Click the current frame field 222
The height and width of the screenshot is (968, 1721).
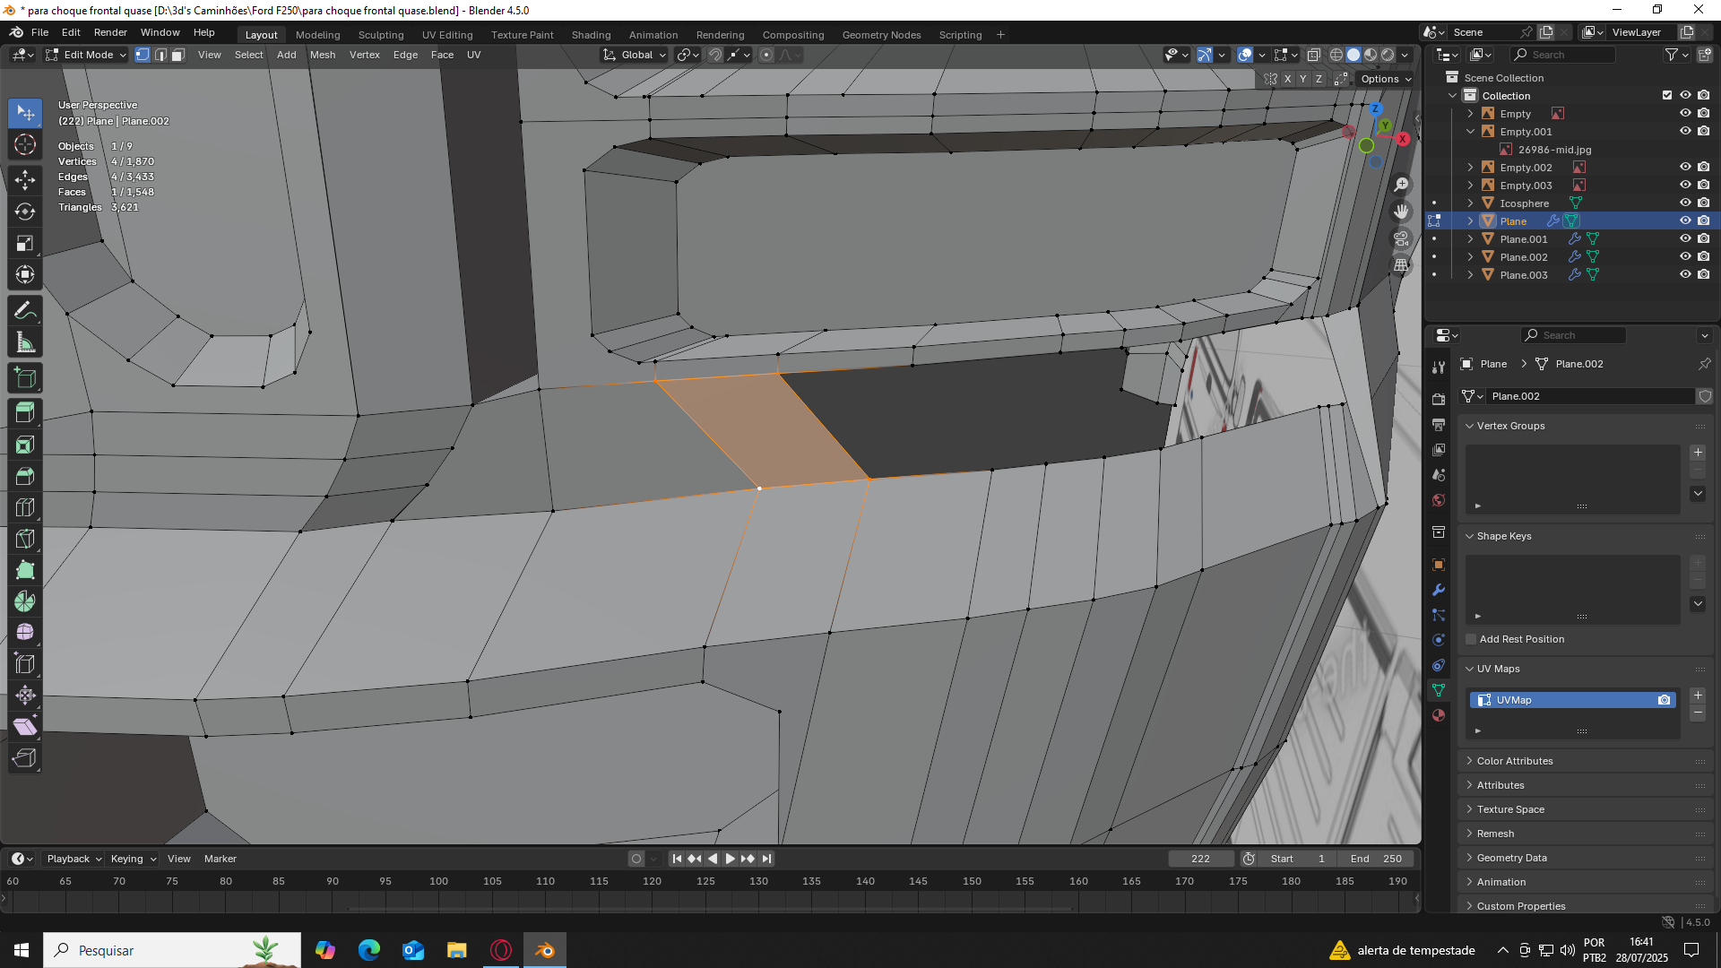(1200, 859)
